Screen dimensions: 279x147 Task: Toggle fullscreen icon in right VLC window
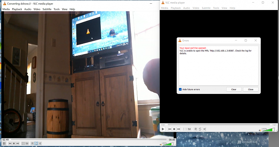coord(185,129)
